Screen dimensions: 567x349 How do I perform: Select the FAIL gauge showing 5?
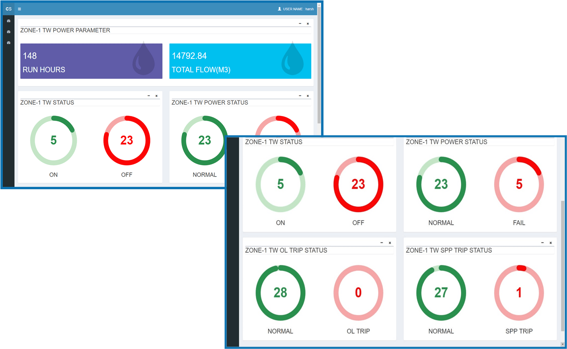click(x=519, y=184)
